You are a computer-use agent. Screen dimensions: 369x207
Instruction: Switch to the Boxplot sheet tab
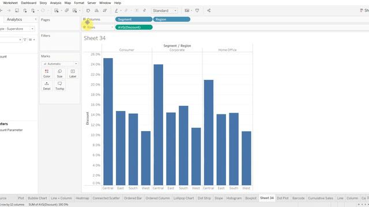click(x=251, y=198)
